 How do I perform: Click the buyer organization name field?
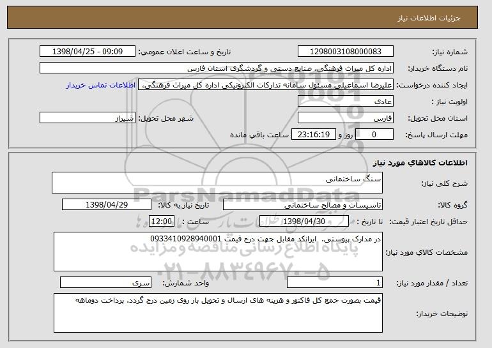pyautogui.click(x=217, y=68)
